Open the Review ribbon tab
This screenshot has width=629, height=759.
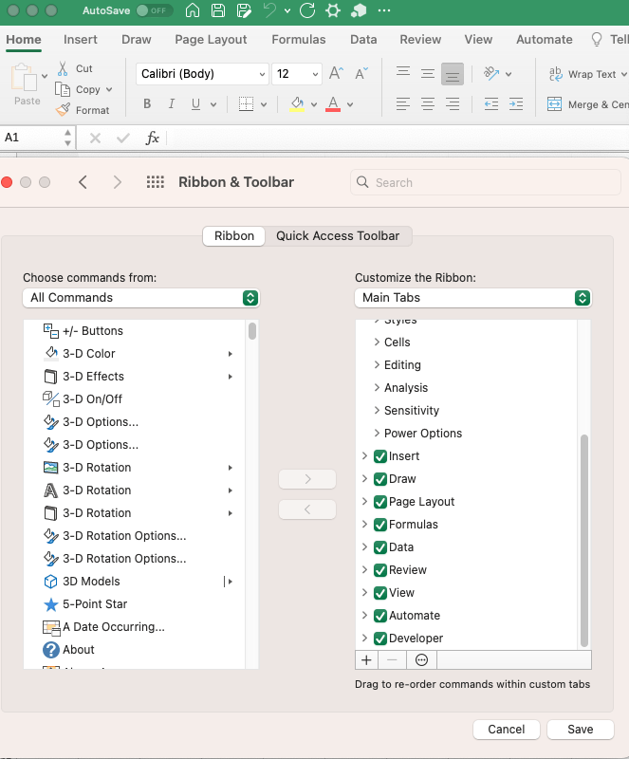(420, 39)
